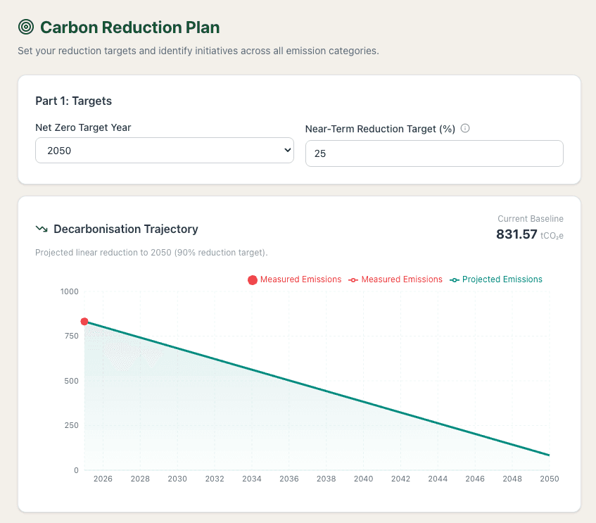
Task: Click the large red dot legend marker
Action: [x=253, y=280]
